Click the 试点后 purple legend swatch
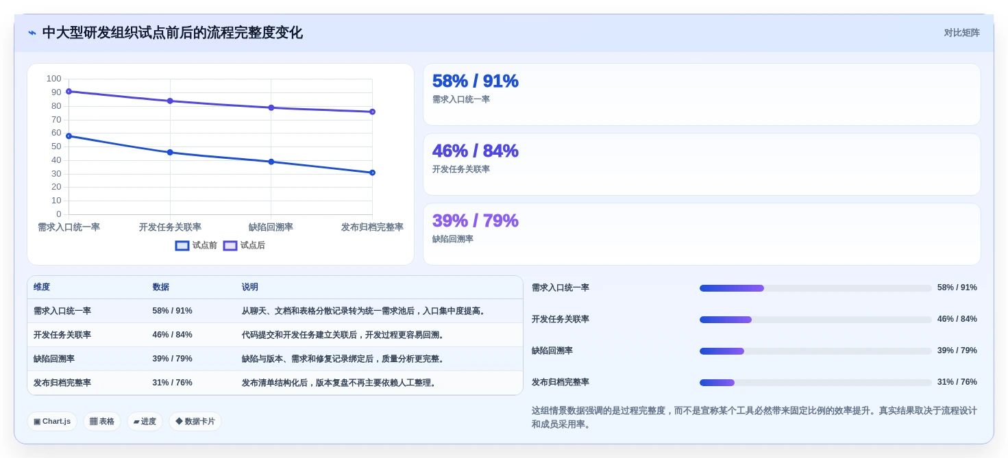Image resolution: width=1008 pixels, height=458 pixels. click(230, 246)
